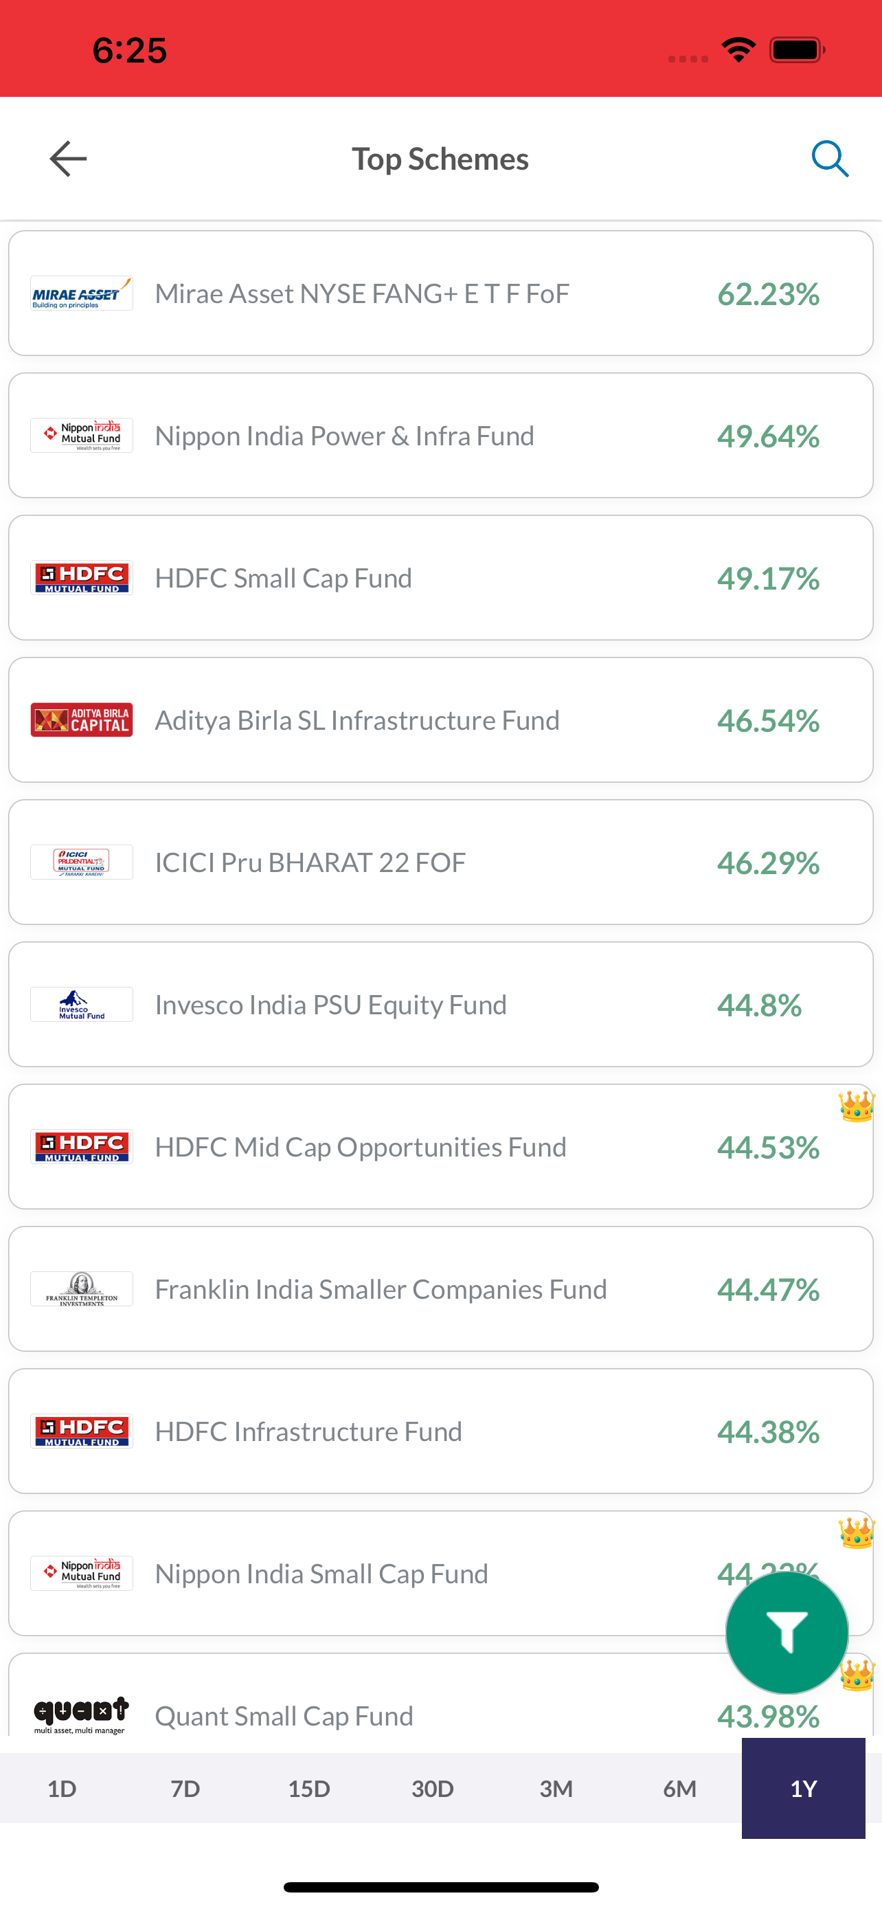Show 6M returns
Viewport: 882px width, 1909px height.
pos(680,1789)
